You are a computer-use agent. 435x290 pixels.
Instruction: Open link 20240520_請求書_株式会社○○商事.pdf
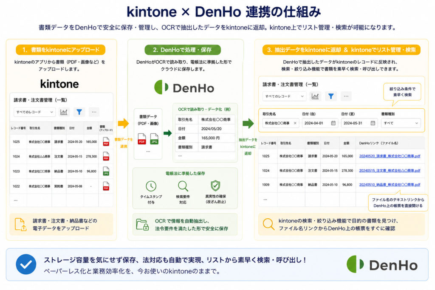pyautogui.click(x=390, y=156)
